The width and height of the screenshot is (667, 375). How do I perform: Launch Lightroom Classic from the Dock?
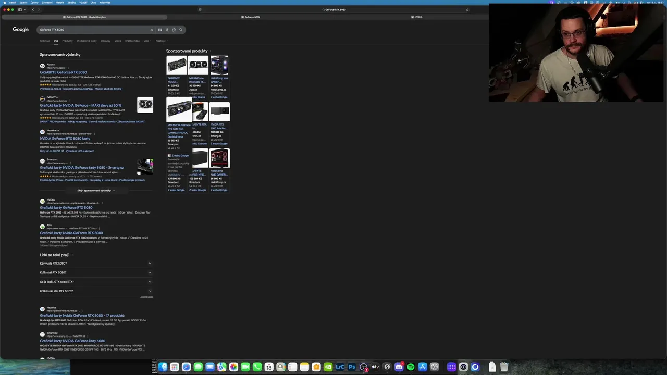340,367
